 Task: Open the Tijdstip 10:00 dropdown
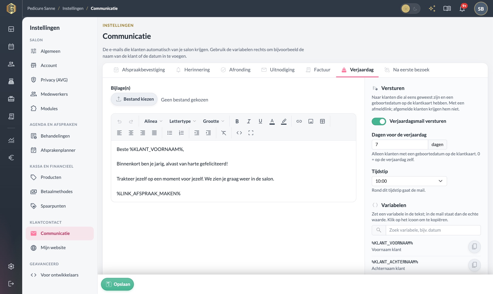[x=409, y=181]
